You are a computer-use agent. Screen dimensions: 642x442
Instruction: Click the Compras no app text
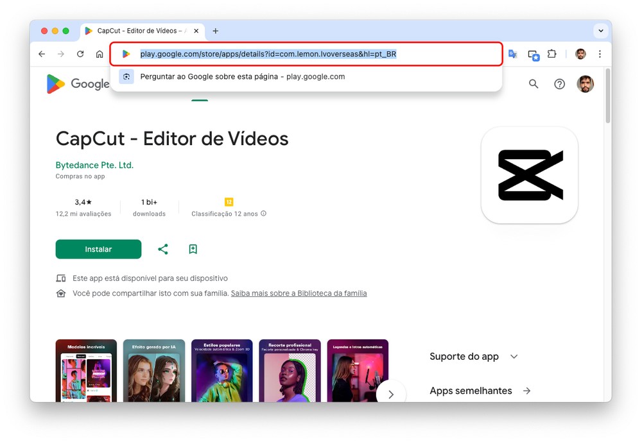point(80,176)
